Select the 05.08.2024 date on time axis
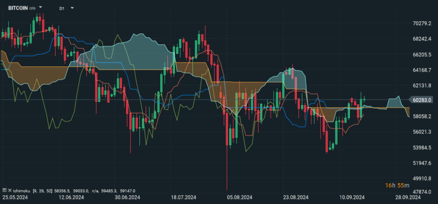 (239, 198)
